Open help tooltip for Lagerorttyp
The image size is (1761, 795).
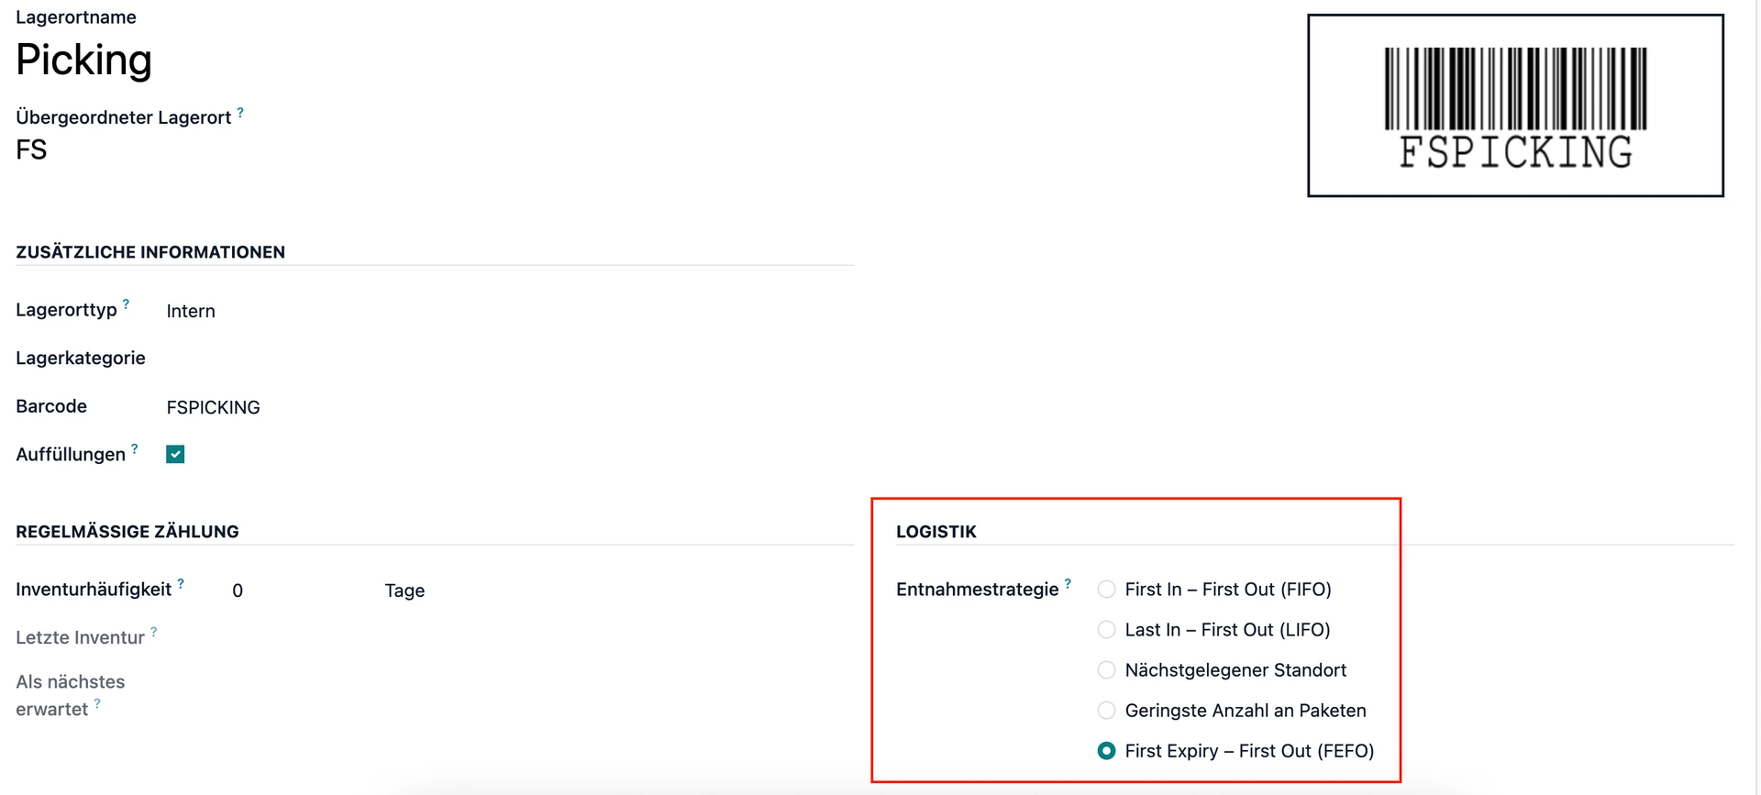[x=127, y=303]
